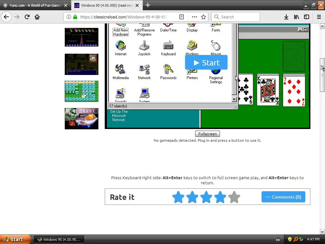Click the tray magnifier search icon
This screenshot has height=244, width=325.
click(x=296, y=239)
